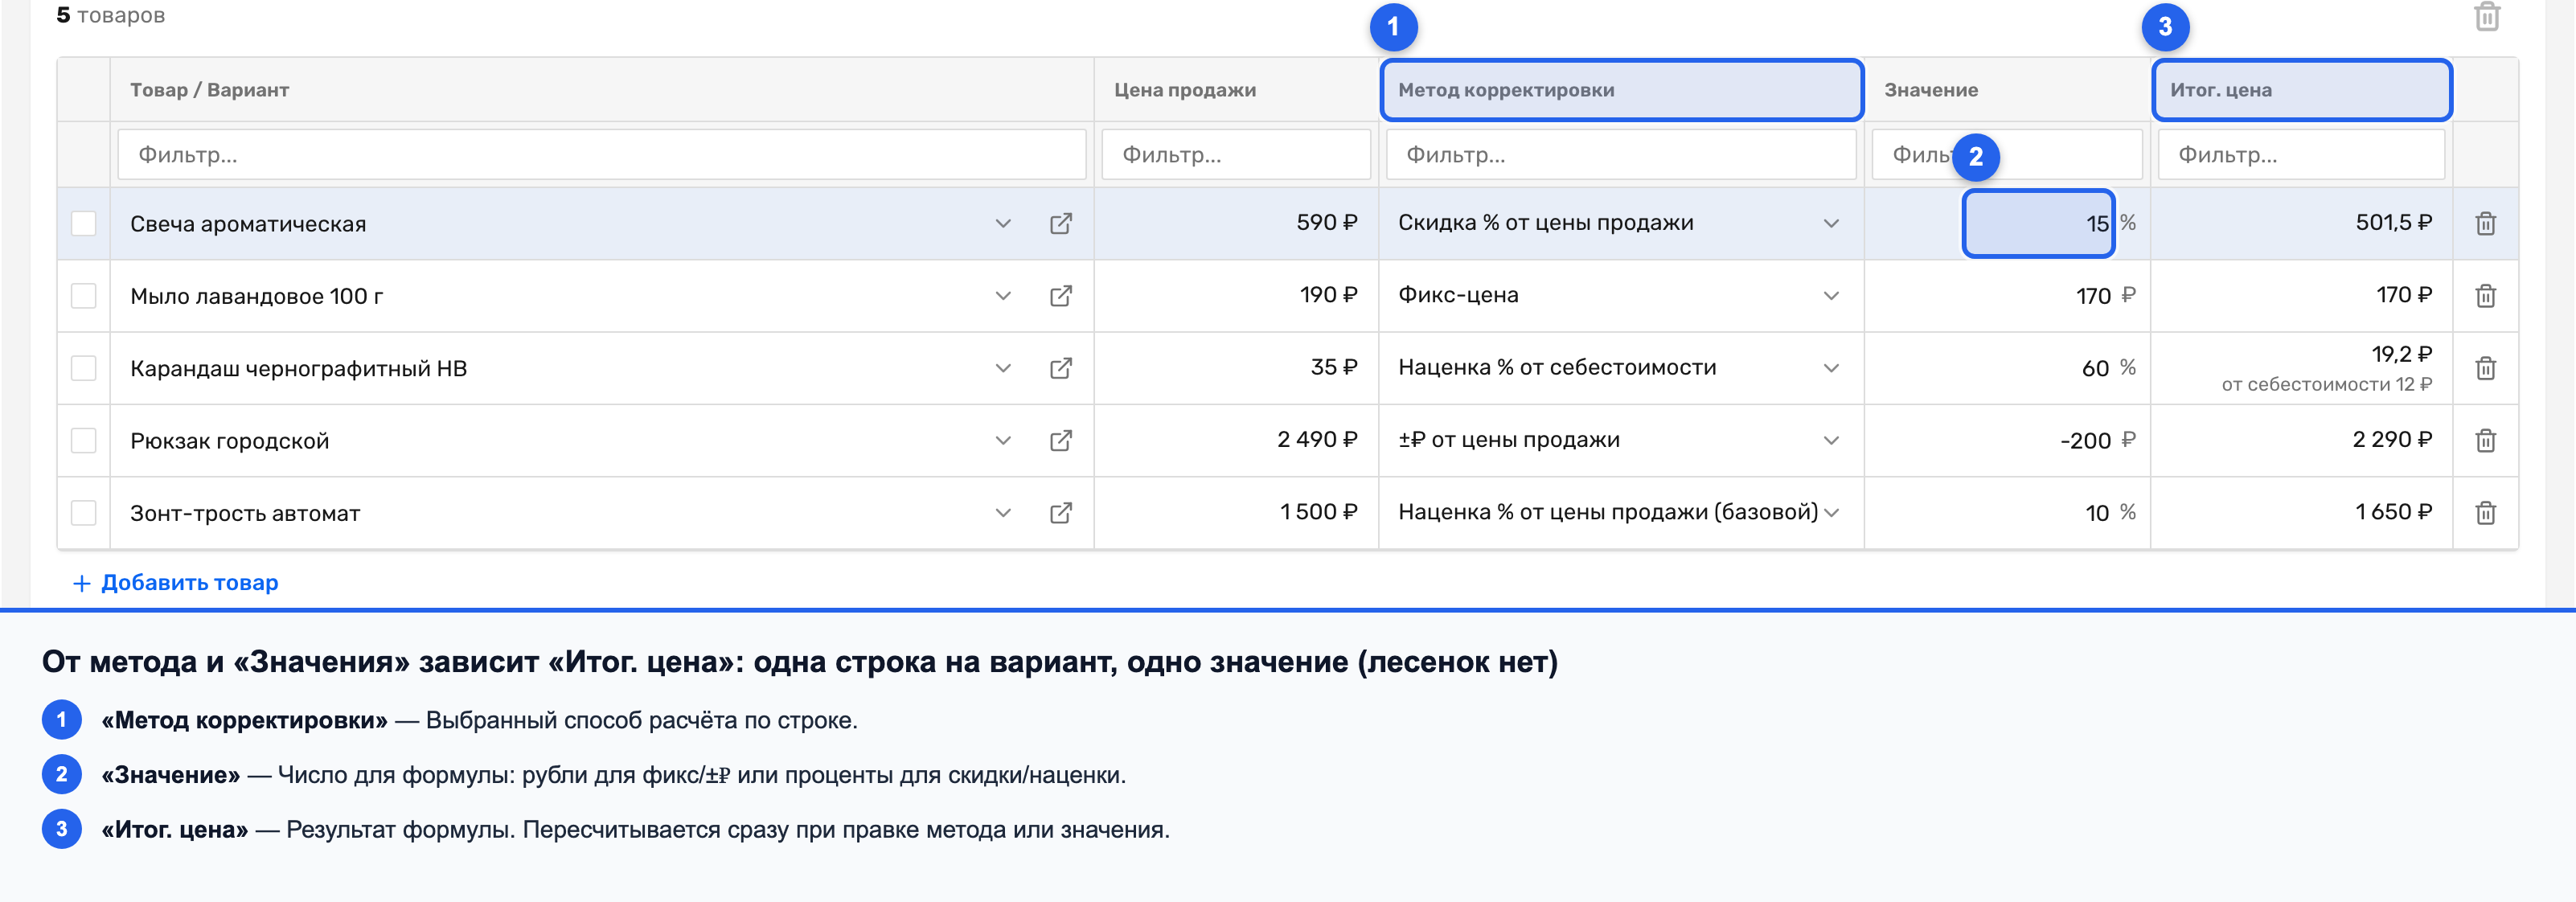
Task: Sort by Товар / Вариант column header
Action: point(601,90)
